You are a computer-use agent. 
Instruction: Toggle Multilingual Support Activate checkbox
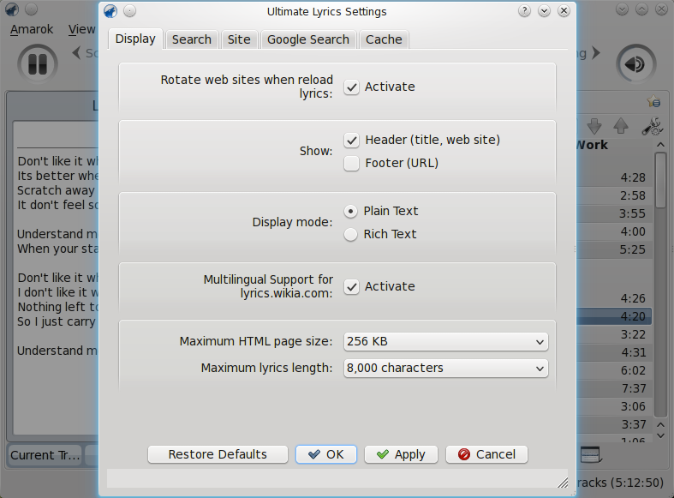(x=352, y=287)
